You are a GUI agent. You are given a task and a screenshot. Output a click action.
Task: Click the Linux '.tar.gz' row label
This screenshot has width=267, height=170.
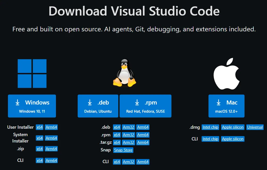[x=106, y=142]
